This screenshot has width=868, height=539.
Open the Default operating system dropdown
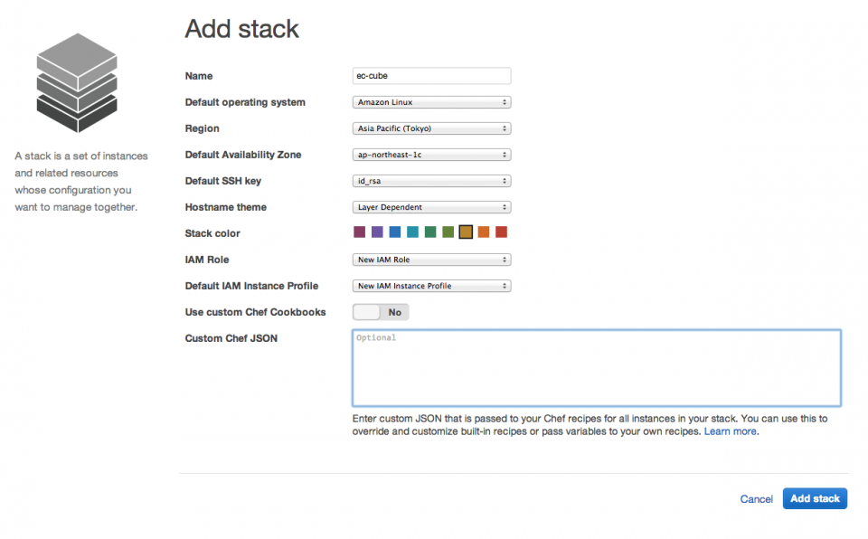[431, 102]
